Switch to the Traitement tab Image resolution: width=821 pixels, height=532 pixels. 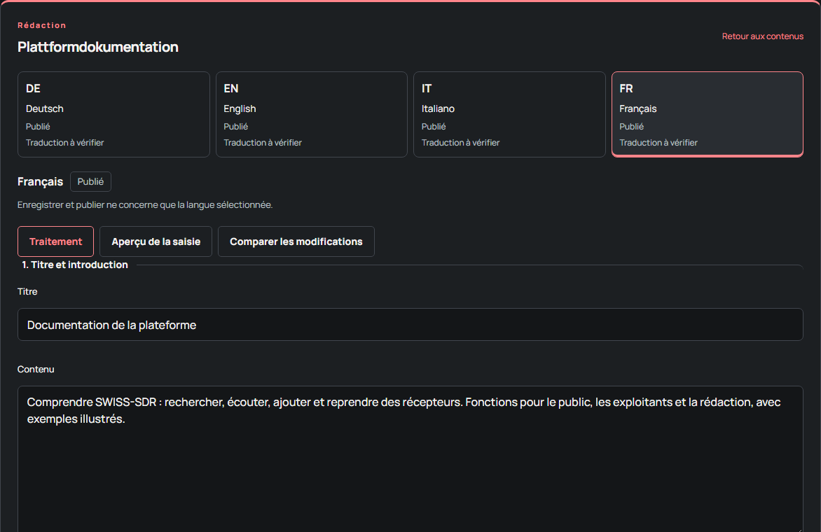pyautogui.click(x=55, y=241)
